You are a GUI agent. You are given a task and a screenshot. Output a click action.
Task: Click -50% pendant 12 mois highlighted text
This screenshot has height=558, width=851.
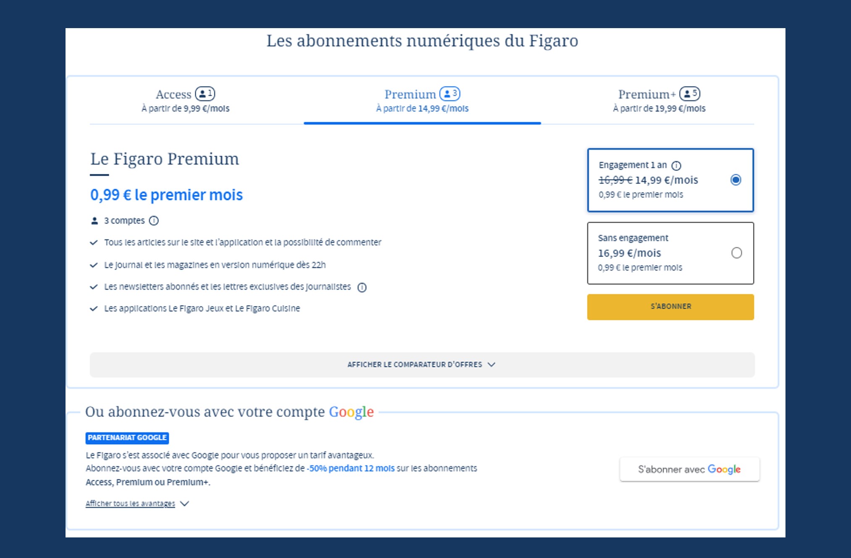351,468
